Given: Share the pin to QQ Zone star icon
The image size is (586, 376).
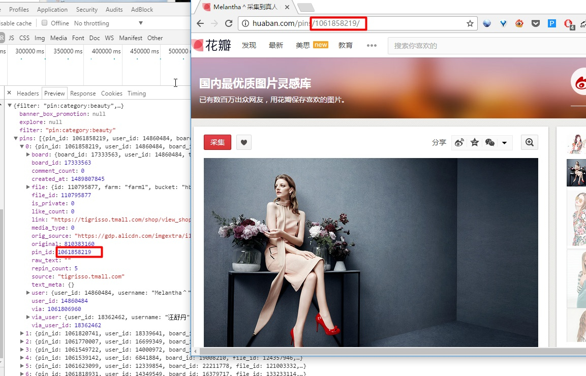Looking at the screenshot, I should point(475,143).
